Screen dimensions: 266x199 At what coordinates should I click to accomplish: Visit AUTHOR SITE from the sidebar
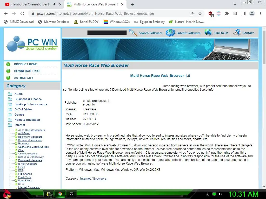tap(24, 78)
